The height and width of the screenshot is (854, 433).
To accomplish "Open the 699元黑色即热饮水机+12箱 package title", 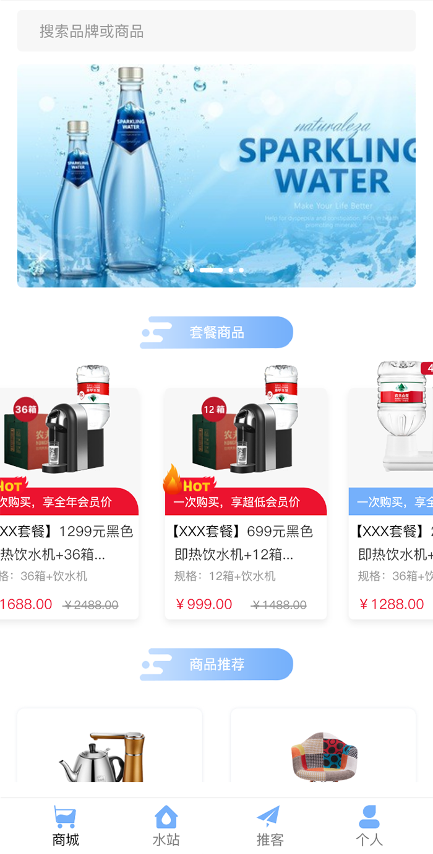I will coord(243,543).
